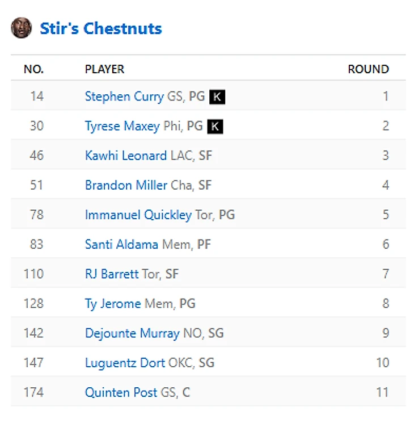Click the NO. column header
The width and height of the screenshot is (414, 423).
(x=33, y=69)
